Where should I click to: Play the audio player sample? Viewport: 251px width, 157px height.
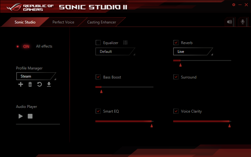point(21,116)
